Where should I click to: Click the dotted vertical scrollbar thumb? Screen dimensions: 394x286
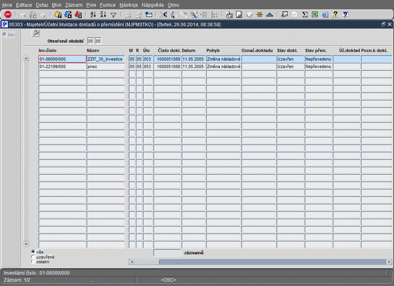[x=26, y=145]
